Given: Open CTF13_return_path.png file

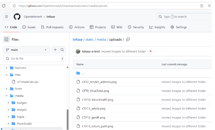Looking at the screenshot, I should 98,126.
